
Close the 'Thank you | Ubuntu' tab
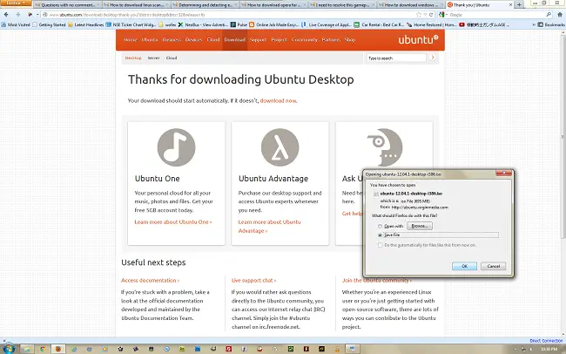point(510,5)
